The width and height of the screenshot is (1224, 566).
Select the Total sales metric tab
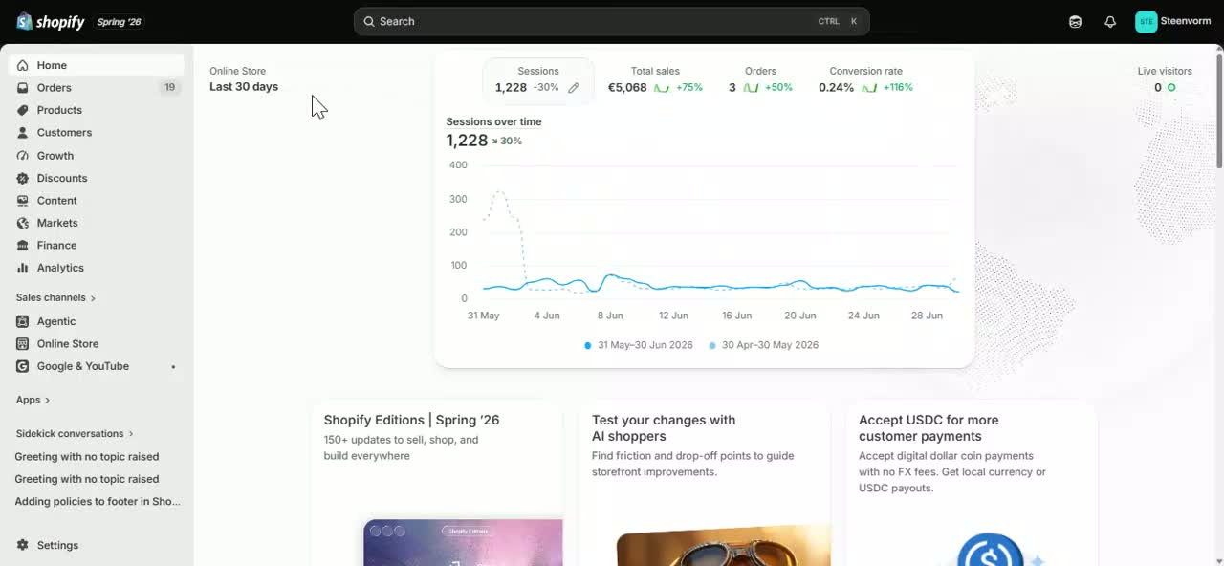[x=655, y=80]
